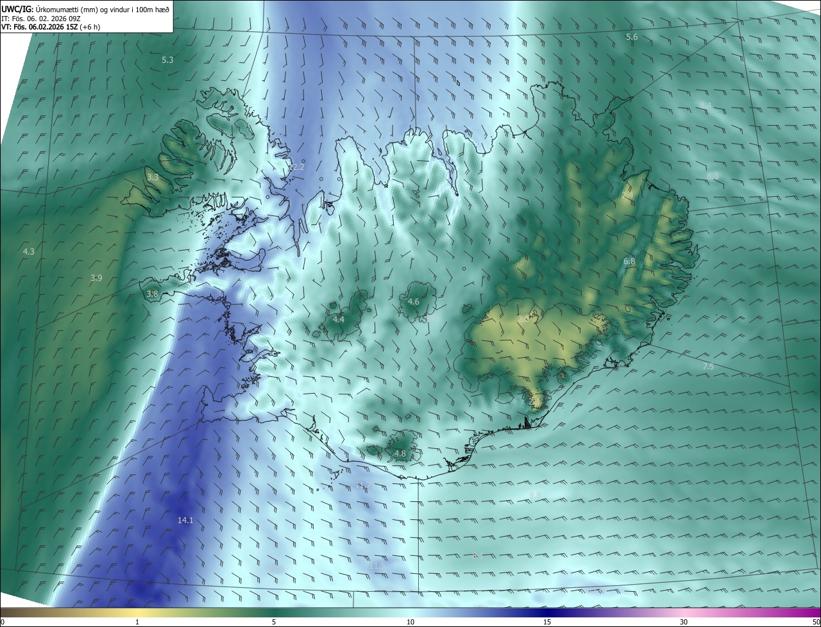Click the 11.5 value over the southern sea
Image resolution: width=821 pixels, height=627 pixels.
(377, 565)
